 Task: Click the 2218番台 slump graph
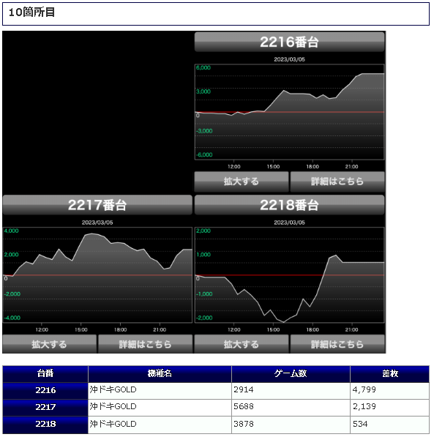289,275
